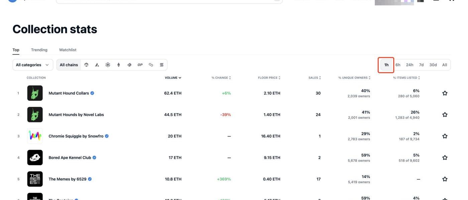This screenshot has height=200, width=468.
Task: Star Mutant Hound Collars for the watchlist
Action: pyautogui.click(x=445, y=93)
